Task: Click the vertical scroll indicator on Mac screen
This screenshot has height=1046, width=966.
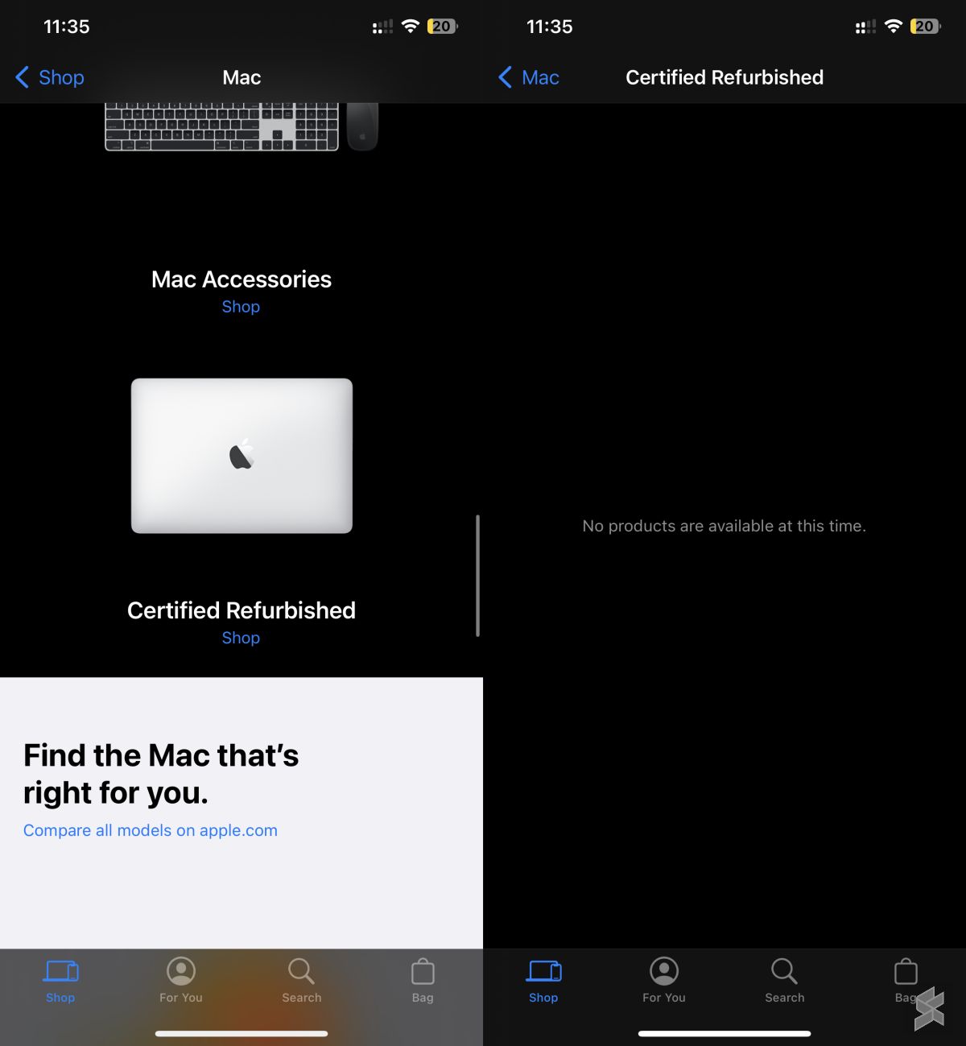Action: coord(477,576)
